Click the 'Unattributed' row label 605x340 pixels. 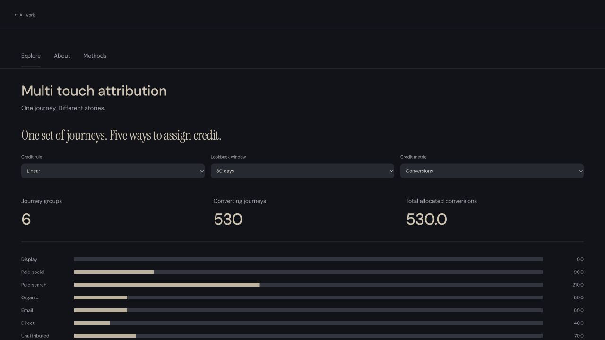click(x=35, y=336)
